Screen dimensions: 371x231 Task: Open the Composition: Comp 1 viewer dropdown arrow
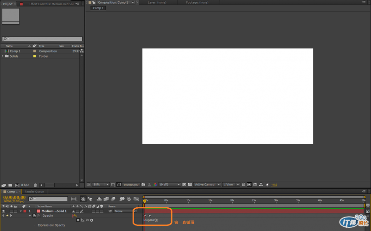click(x=133, y=2)
